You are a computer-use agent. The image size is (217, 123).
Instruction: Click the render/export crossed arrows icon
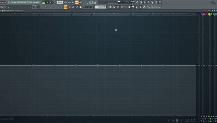pyautogui.click(x=141, y=2)
